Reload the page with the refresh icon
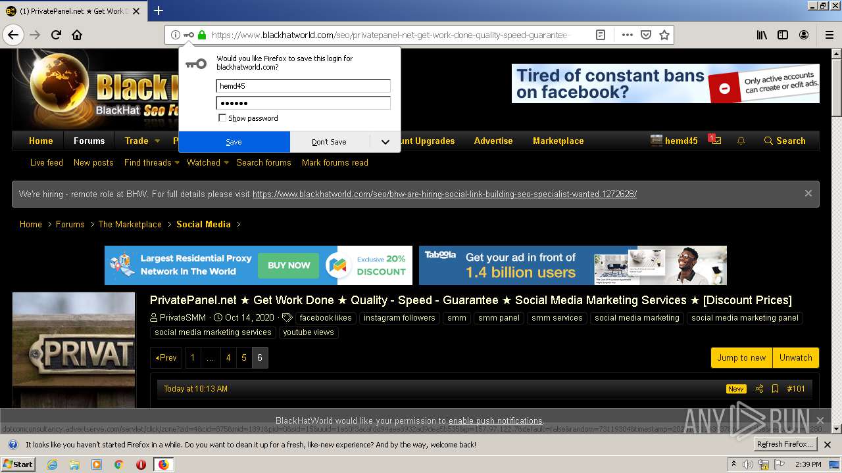The height and width of the screenshot is (473, 842). pos(57,35)
